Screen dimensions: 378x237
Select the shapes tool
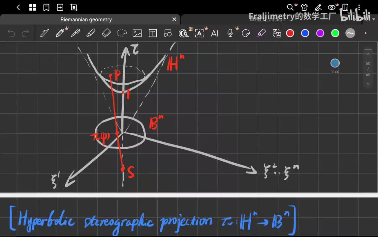(168, 33)
